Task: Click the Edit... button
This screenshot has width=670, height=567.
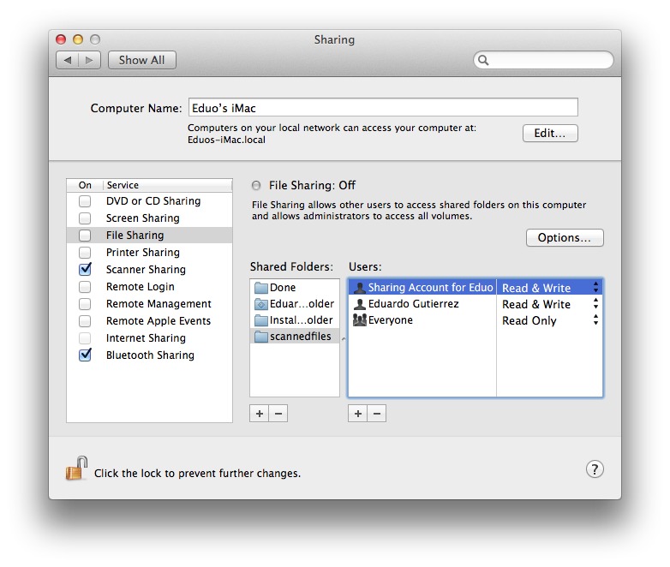Action: click(x=550, y=134)
